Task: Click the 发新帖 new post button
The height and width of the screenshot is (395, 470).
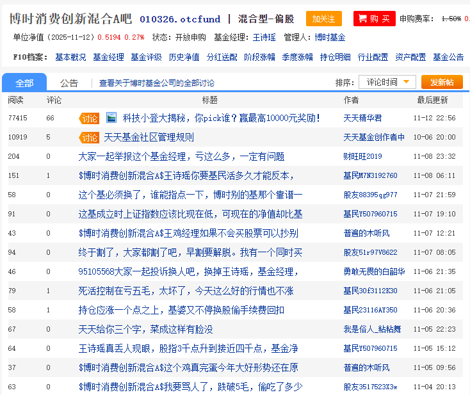Action: (442, 82)
